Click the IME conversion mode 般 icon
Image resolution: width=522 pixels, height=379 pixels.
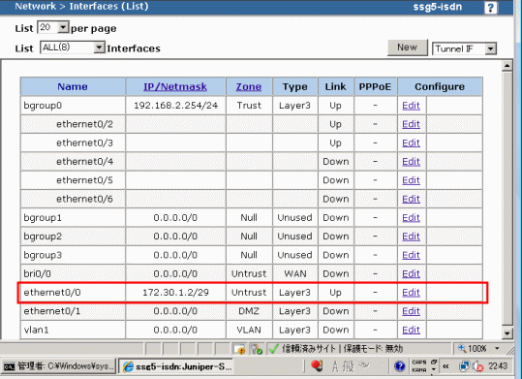(x=348, y=366)
